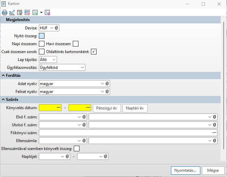
Task: Click the first yellow Könyvelés dátum field
Action: 50,108
